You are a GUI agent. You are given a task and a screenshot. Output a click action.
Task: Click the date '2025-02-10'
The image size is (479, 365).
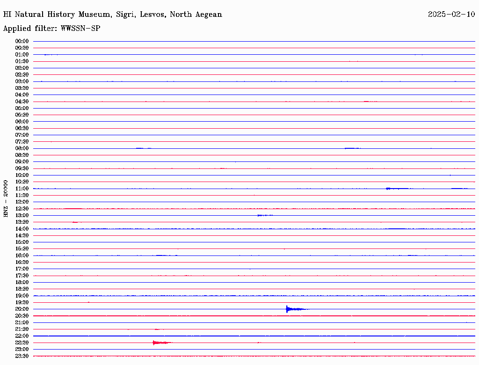coord(451,15)
